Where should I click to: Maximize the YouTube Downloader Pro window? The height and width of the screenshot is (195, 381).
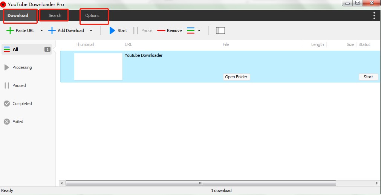click(x=357, y=3)
